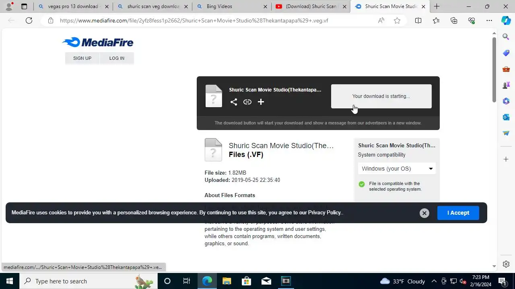Click the MediaFire logo

(x=98, y=42)
